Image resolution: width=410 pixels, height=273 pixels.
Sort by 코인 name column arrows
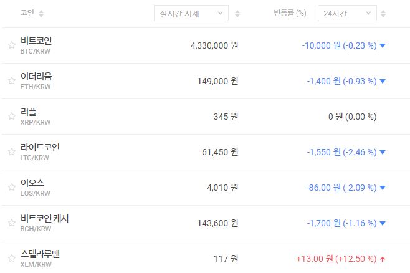point(41,13)
